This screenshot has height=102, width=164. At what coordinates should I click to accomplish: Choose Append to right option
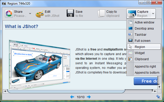[x=144, y=67]
